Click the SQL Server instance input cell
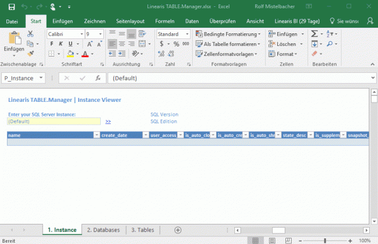This screenshot has width=378, height=244. coord(54,121)
